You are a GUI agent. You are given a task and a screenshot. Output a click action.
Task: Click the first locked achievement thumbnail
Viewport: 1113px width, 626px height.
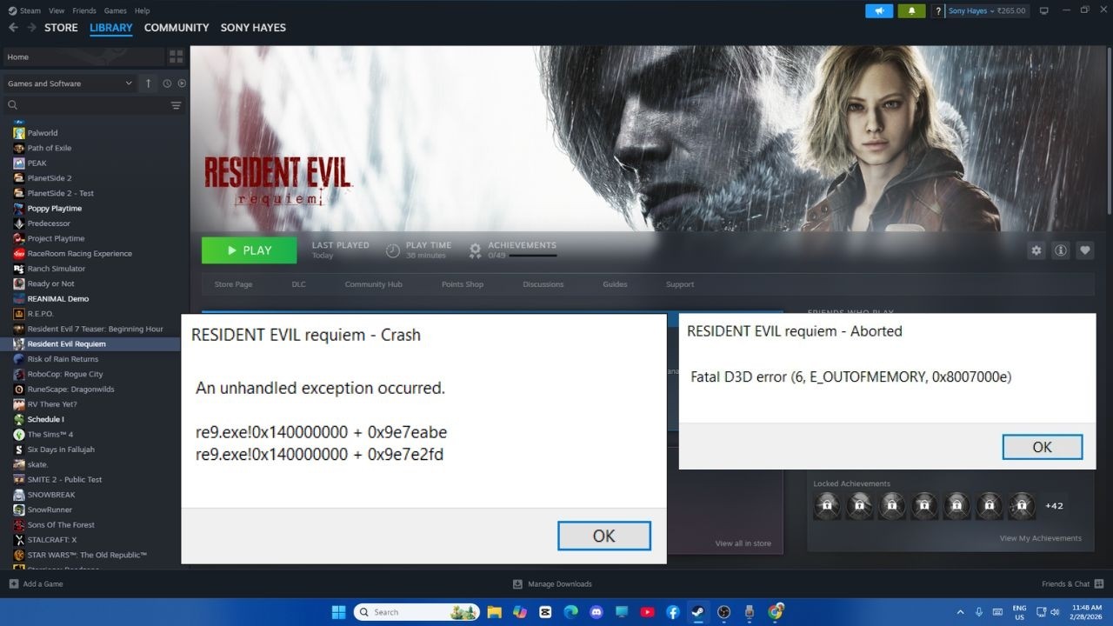[827, 505]
